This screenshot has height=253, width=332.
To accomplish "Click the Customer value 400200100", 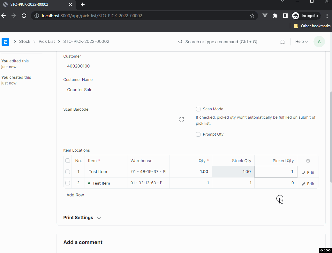I will 78,66.
